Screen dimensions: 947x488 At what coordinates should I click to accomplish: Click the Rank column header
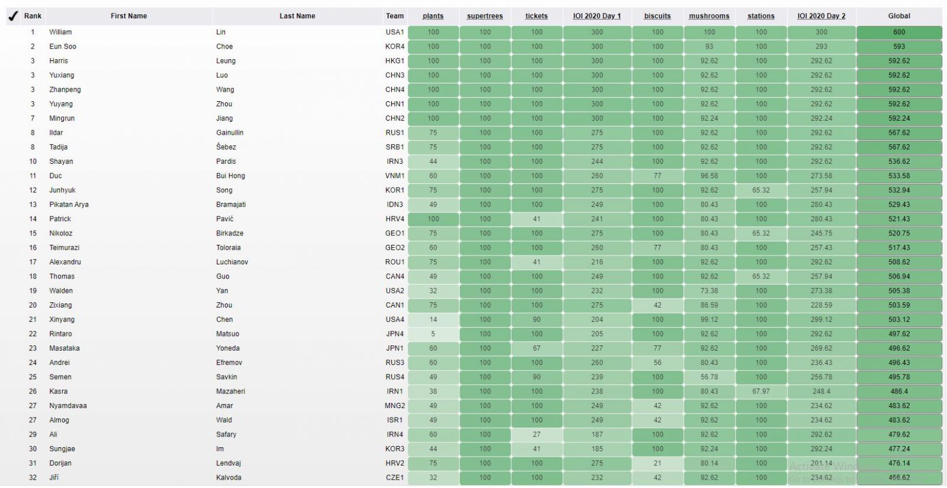tap(33, 17)
